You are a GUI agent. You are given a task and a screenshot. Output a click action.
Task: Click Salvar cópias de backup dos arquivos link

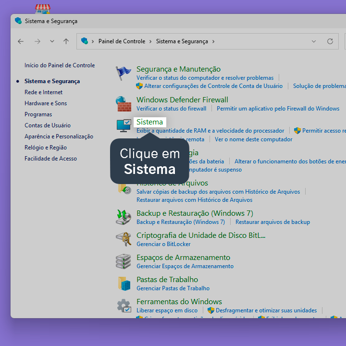click(x=218, y=192)
